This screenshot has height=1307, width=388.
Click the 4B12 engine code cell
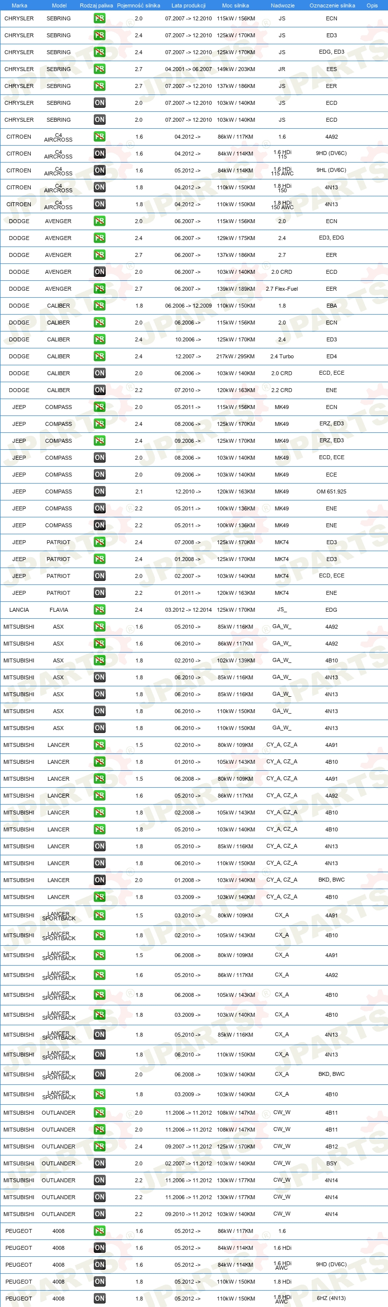point(331,1146)
